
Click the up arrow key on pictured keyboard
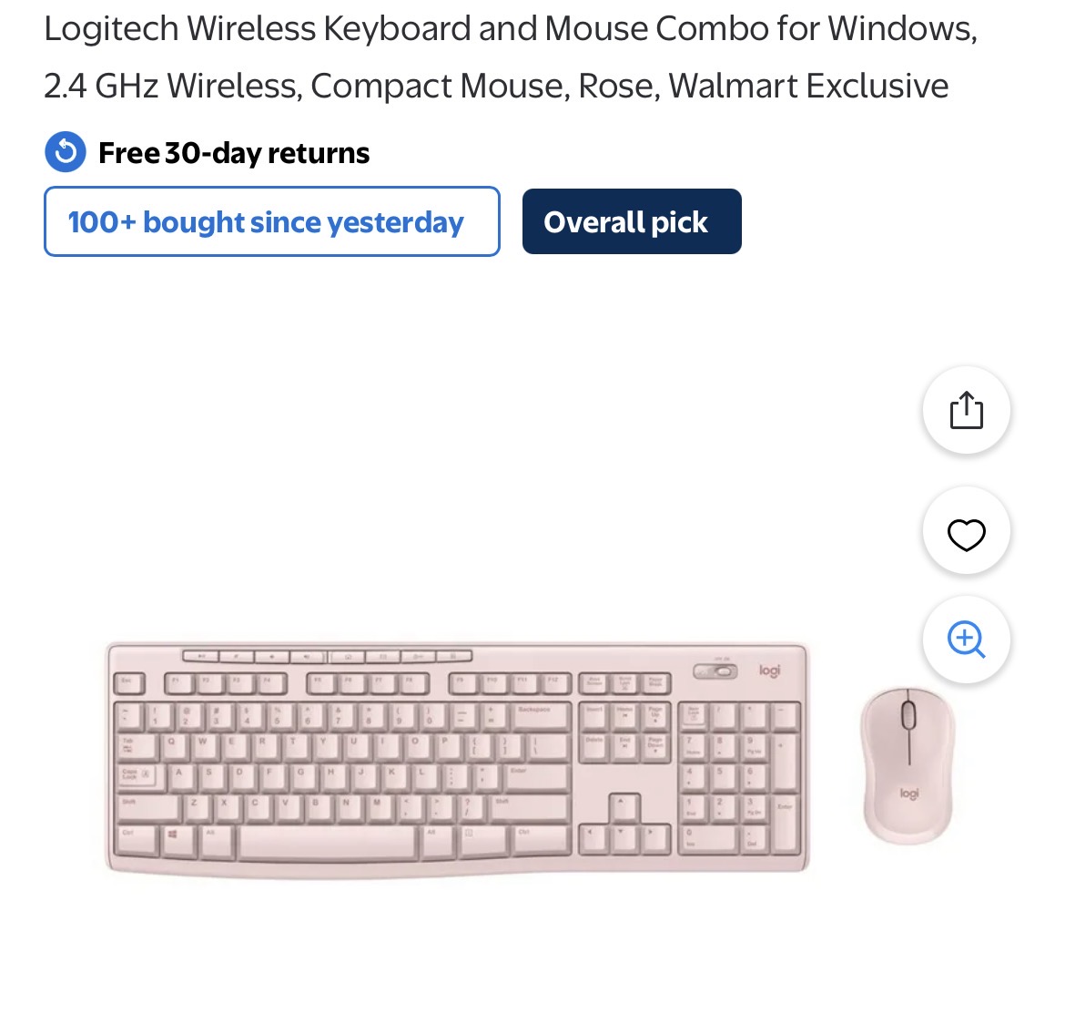coord(624,807)
